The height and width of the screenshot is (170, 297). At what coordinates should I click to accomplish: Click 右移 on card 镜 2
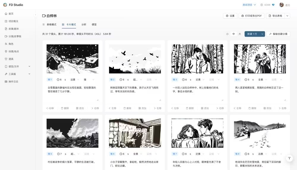(158, 108)
